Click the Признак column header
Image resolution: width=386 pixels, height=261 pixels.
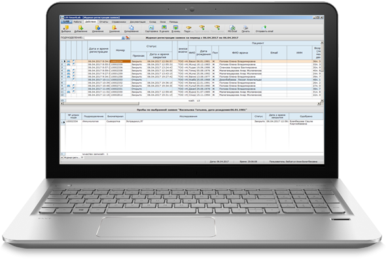tap(139, 55)
